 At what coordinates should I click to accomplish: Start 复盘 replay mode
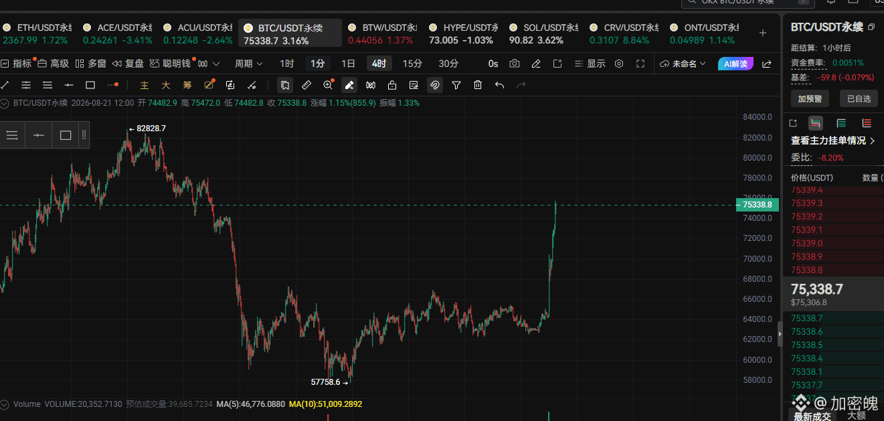(x=128, y=64)
